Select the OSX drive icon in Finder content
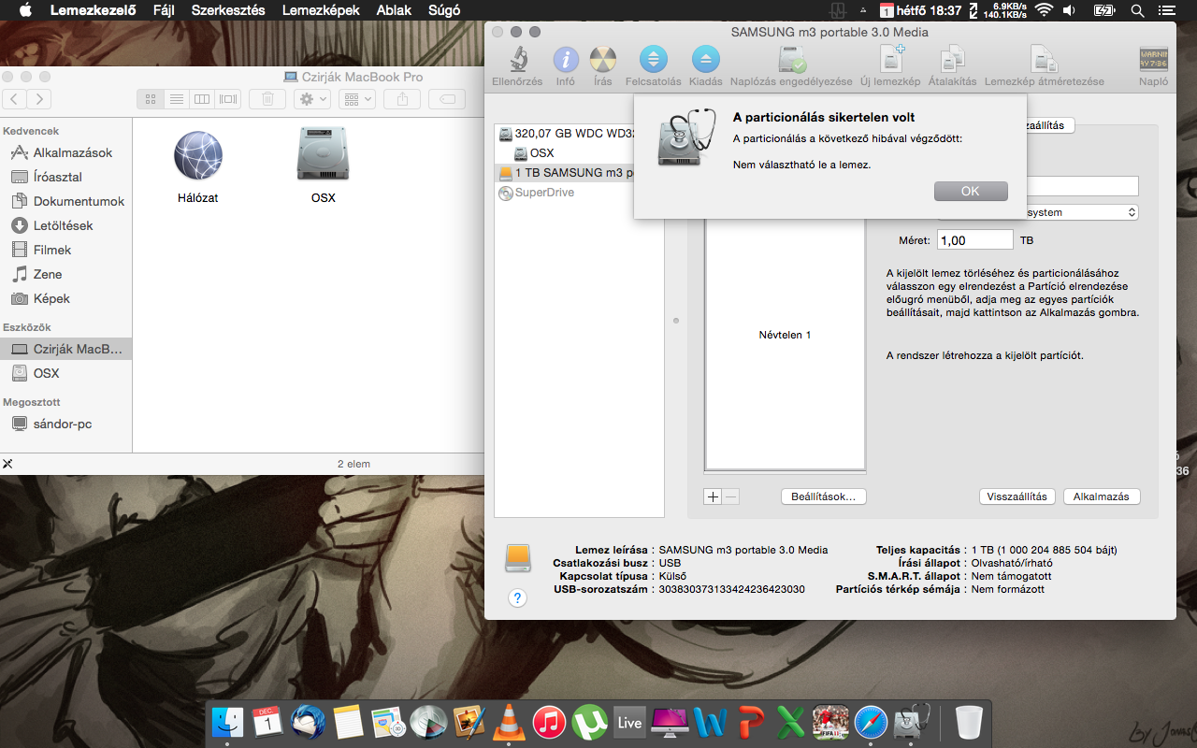This screenshot has width=1197, height=748. click(x=323, y=155)
